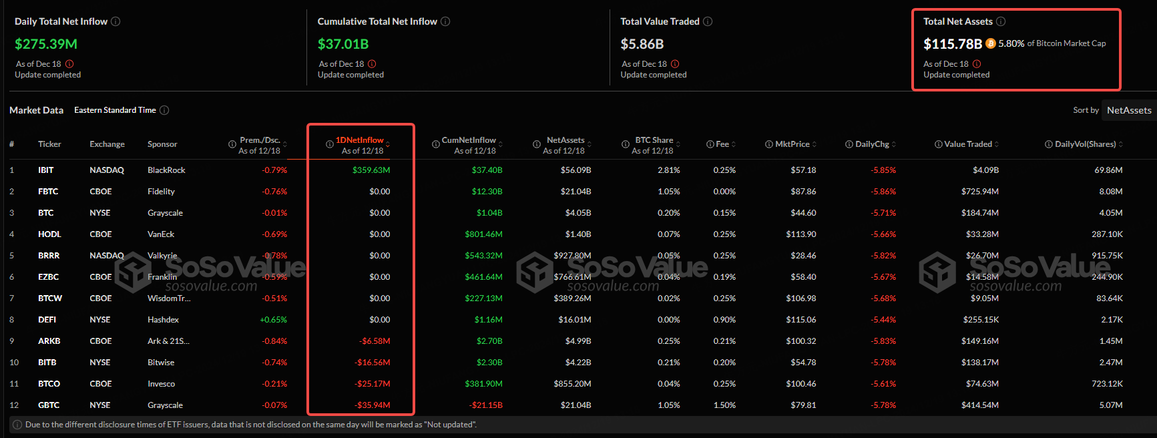Click info icon beside Daily Total Net Inflow
This screenshot has width=1157, height=438.
click(115, 21)
